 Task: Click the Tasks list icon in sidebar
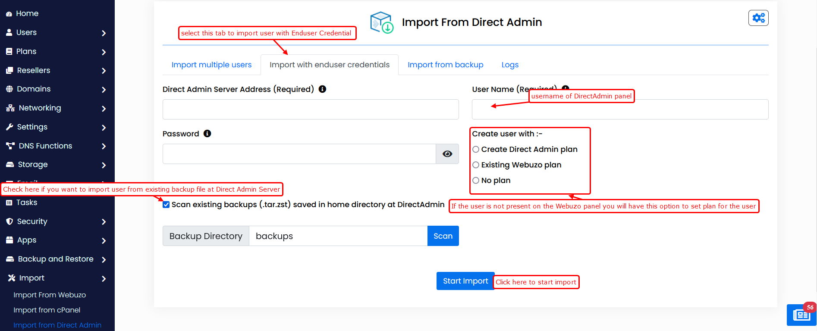(9, 203)
